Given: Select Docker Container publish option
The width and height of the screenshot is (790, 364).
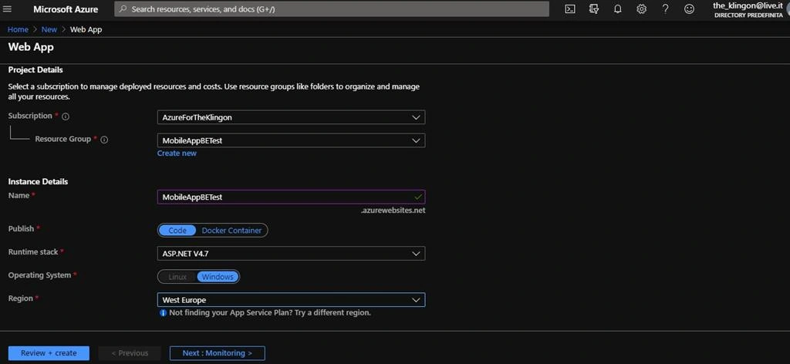Looking at the screenshot, I should coord(231,230).
